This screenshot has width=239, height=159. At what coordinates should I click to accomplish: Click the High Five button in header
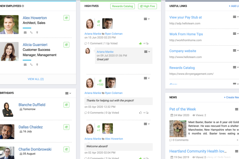click(x=147, y=6)
